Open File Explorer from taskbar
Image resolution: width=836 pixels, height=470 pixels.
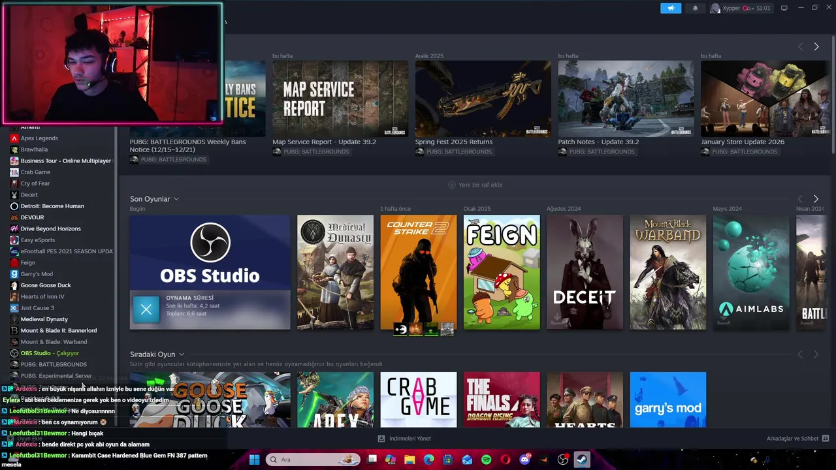tap(410, 460)
